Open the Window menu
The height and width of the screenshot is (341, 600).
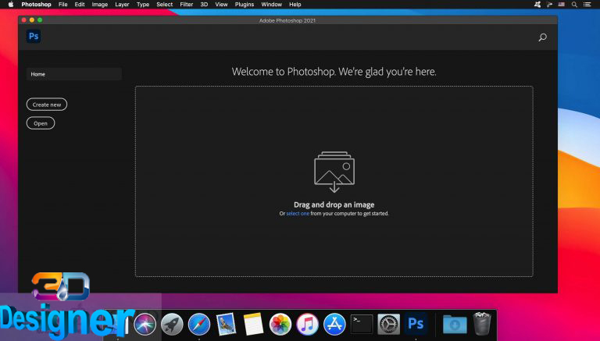(271, 5)
